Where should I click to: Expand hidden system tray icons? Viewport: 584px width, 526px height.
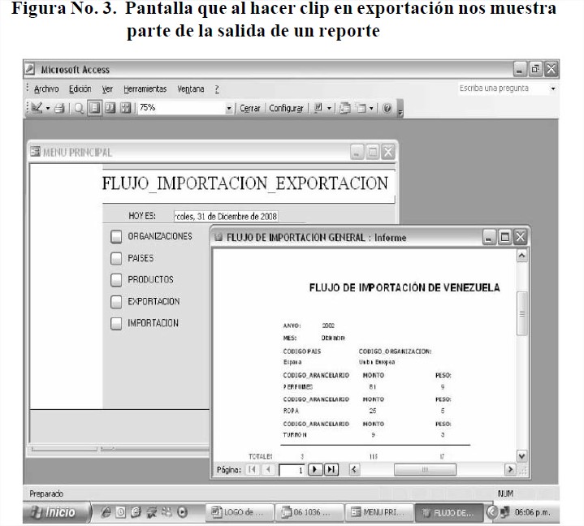[x=492, y=512]
